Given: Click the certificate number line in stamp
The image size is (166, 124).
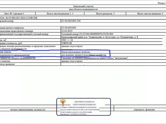Looking at the screenshot, I should click(x=78, y=107).
